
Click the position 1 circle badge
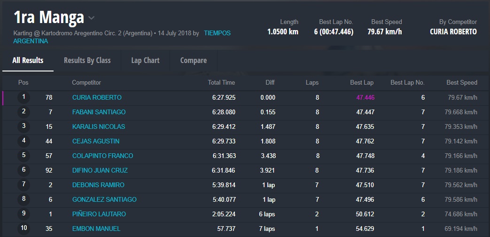coord(23,97)
